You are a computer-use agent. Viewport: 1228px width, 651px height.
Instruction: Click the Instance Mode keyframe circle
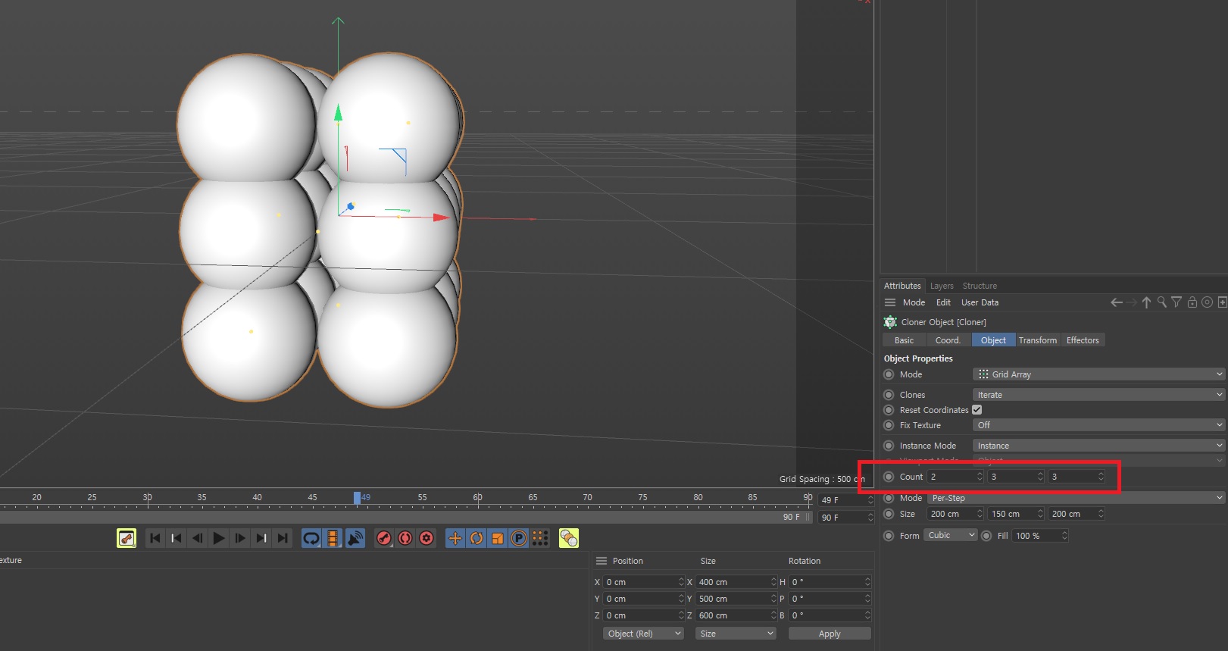tap(889, 446)
